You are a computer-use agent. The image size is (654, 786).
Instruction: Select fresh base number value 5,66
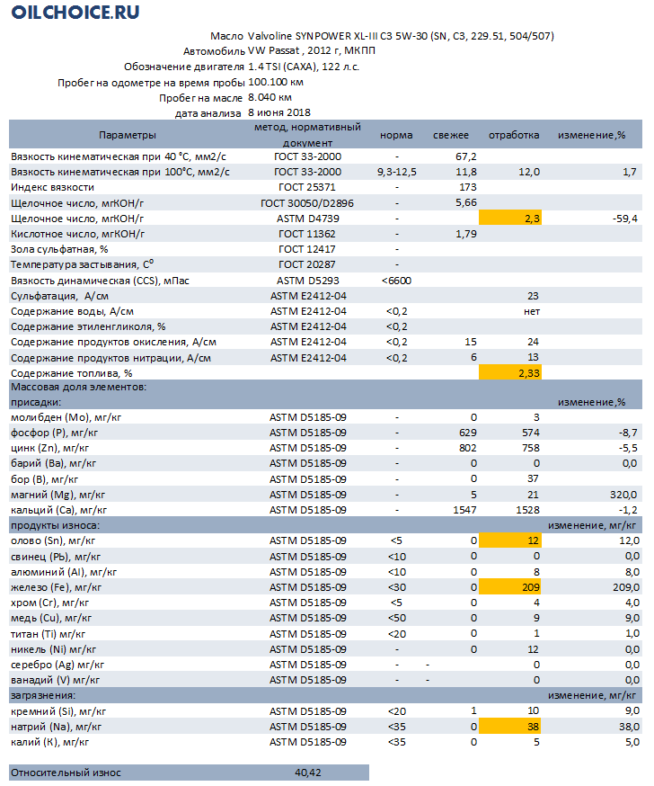(465, 202)
